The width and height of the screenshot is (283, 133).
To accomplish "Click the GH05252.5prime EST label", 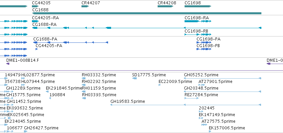I will coord(201,75).
